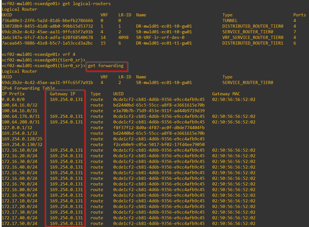Click the DR-mwld01-ec01-t1-gw01 router name
The width and height of the screenshot is (309, 227).
coord(164,43)
